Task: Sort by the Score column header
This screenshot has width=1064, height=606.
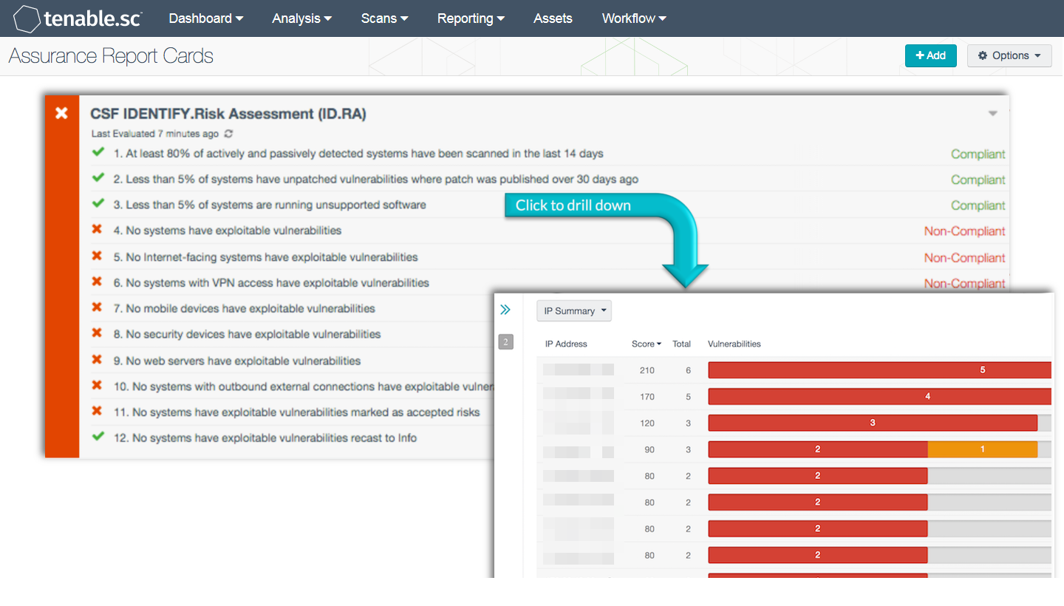Action: (647, 344)
